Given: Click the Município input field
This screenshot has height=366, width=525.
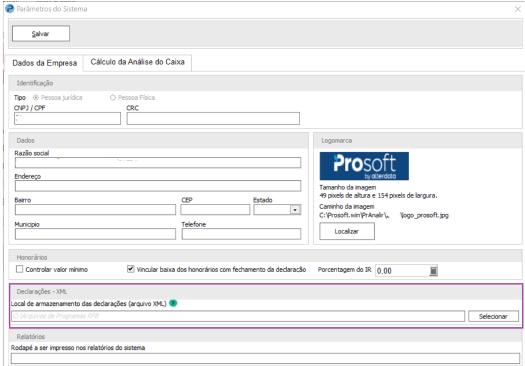Looking at the screenshot, I should pos(96,234).
